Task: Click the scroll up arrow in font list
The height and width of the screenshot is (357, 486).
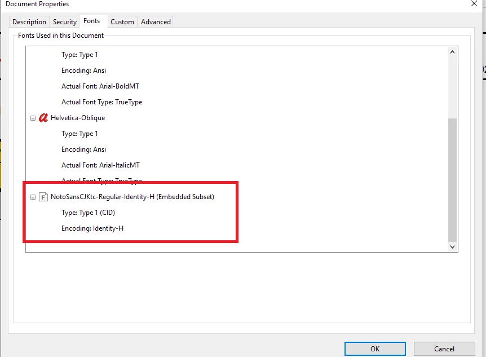Action: [x=453, y=52]
